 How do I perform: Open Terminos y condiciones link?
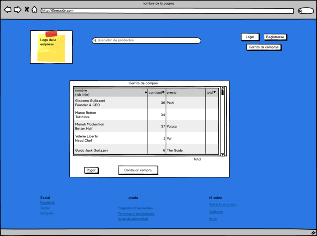pos(136,214)
